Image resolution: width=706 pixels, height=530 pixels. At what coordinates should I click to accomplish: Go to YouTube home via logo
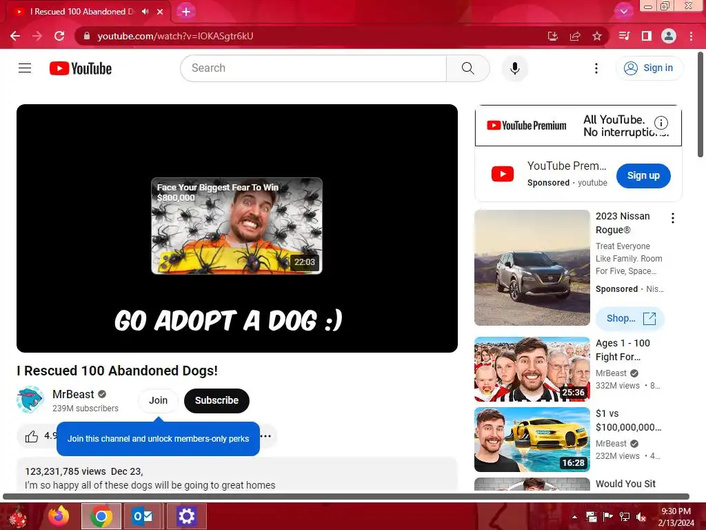coord(80,68)
